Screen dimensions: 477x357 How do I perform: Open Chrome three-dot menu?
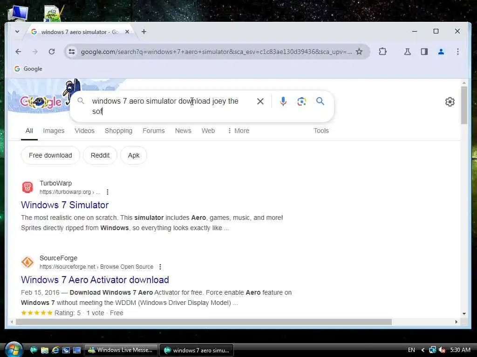point(457,52)
